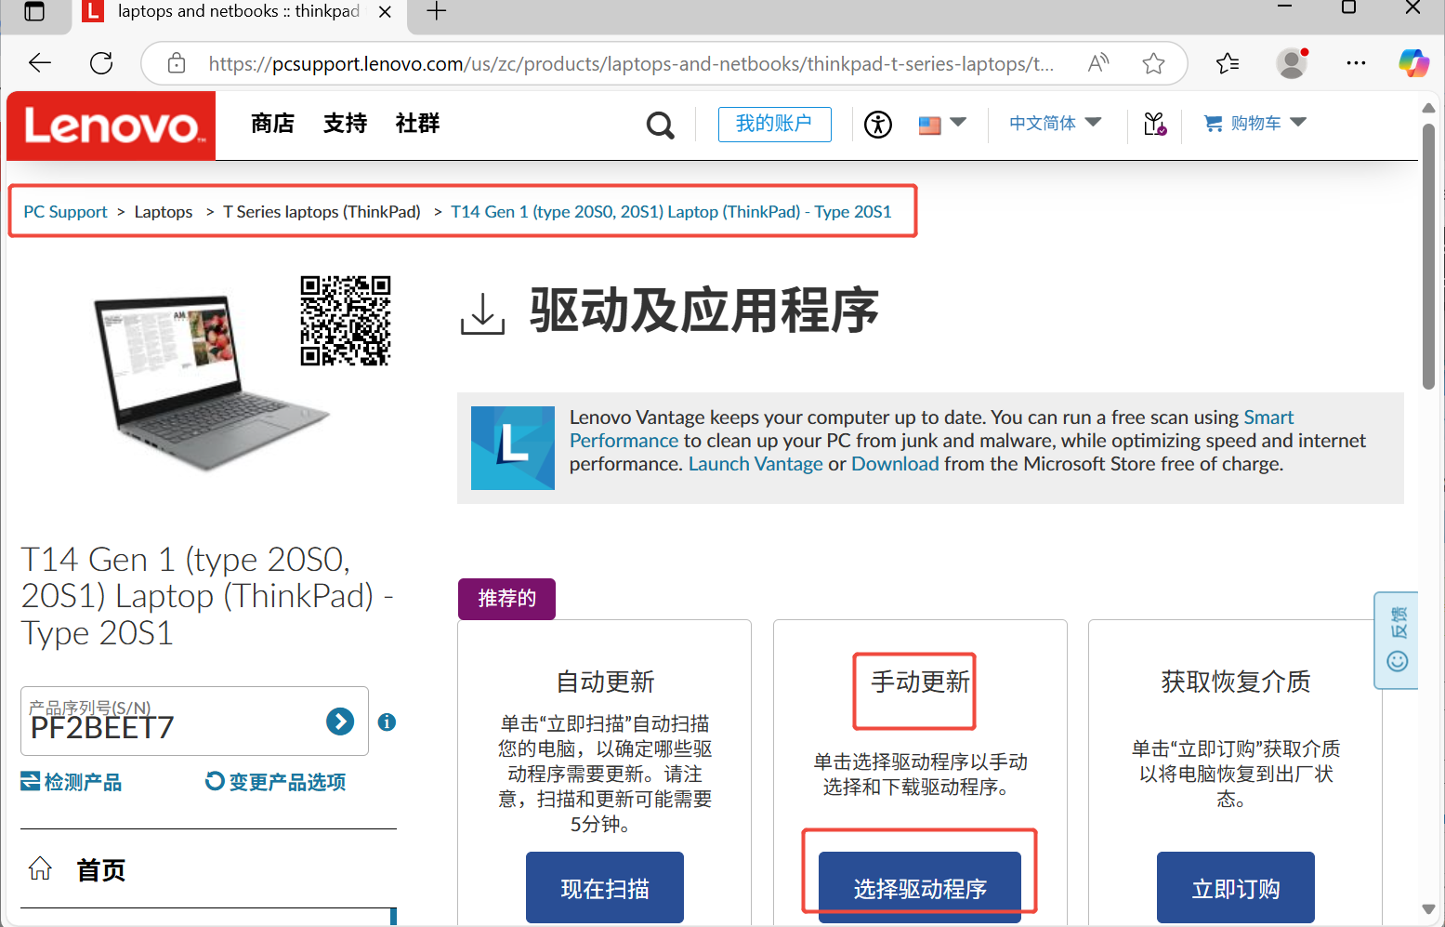Click the 推荐的 purple label

[x=506, y=599]
